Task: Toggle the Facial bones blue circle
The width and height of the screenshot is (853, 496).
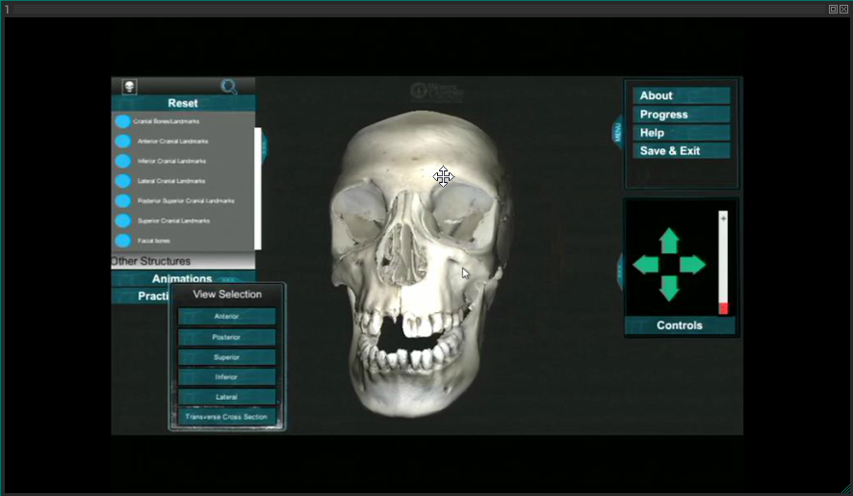Action: click(x=122, y=241)
